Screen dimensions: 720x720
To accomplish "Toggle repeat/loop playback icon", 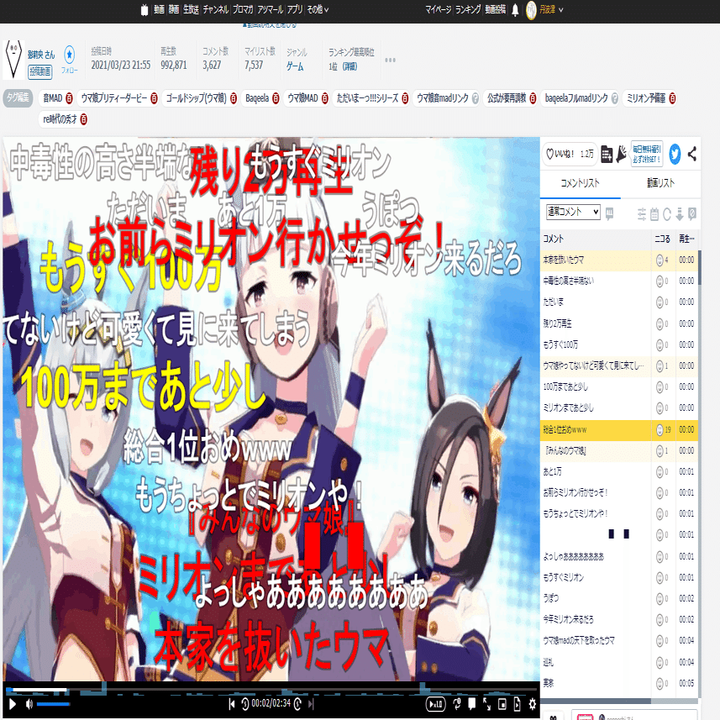I will tap(457, 703).
